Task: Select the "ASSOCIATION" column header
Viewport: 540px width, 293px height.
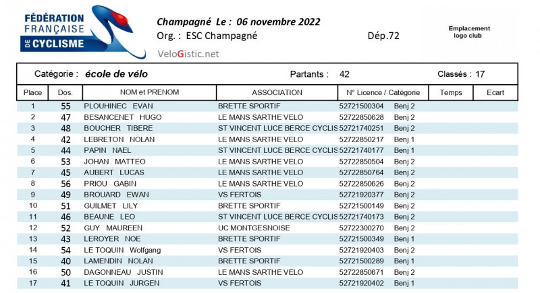Action: click(277, 92)
